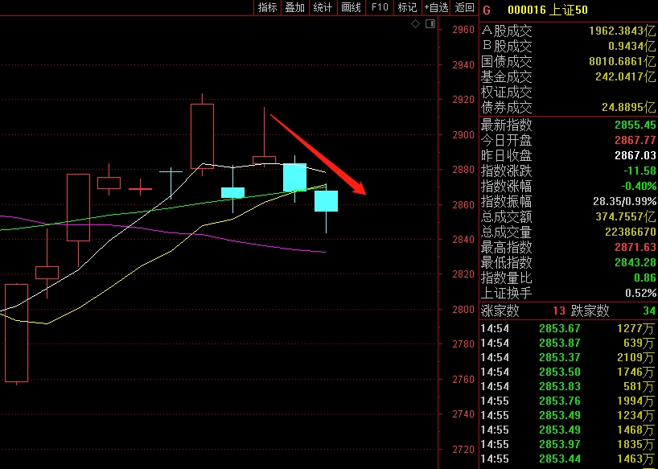The width and height of the screenshot is (658, 469).
Task: Select the tick row priced 2853.67
Action: 568,328
